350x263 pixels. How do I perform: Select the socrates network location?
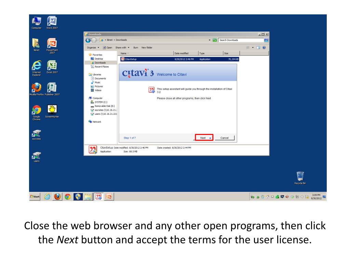coord(104,110)
